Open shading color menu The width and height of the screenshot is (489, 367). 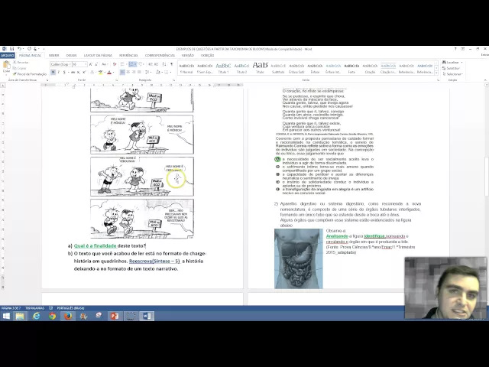(158, 72)
